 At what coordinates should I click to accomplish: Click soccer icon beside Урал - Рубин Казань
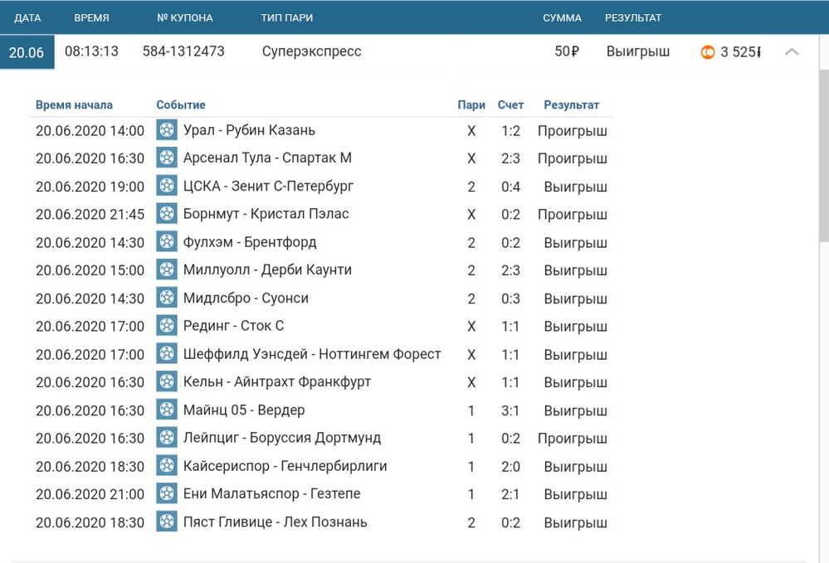[167, 130]
